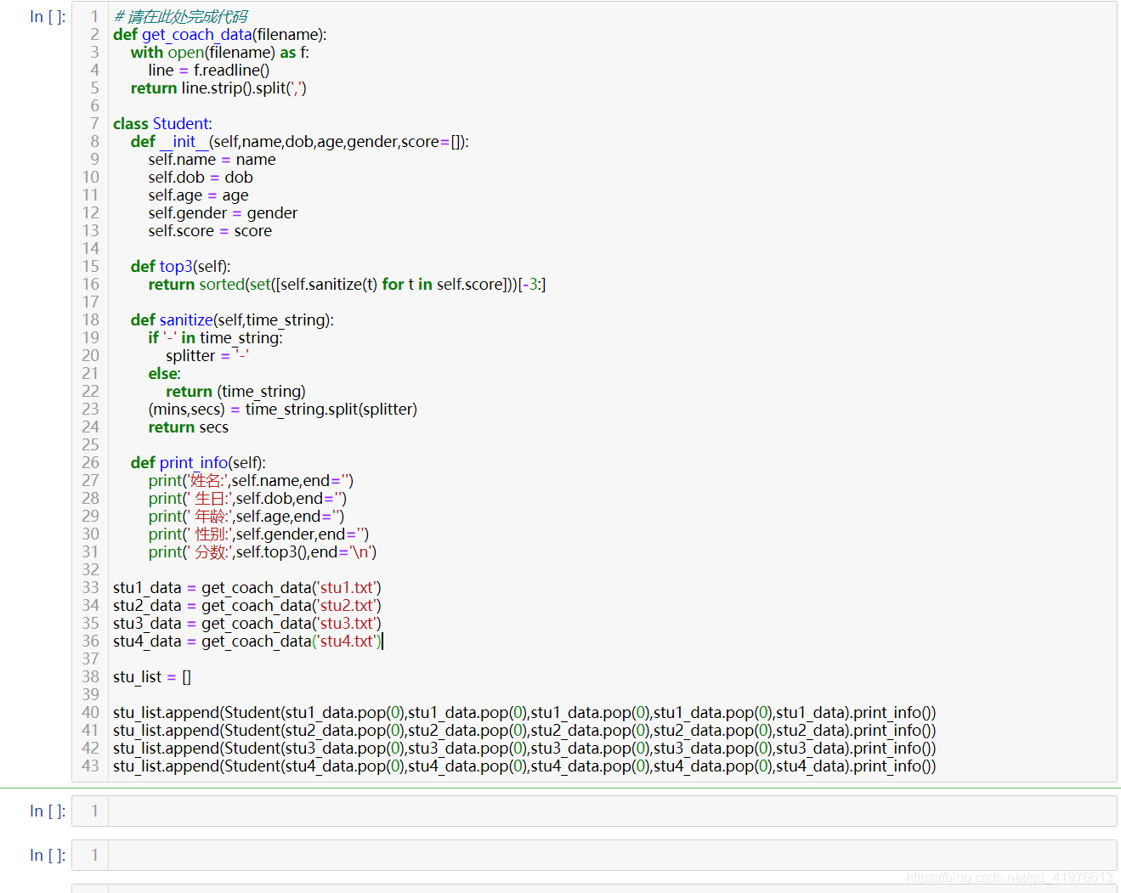Click the 'class Student:' line
This screenshot has height=893, width=1121.
[x=162, y=123]
